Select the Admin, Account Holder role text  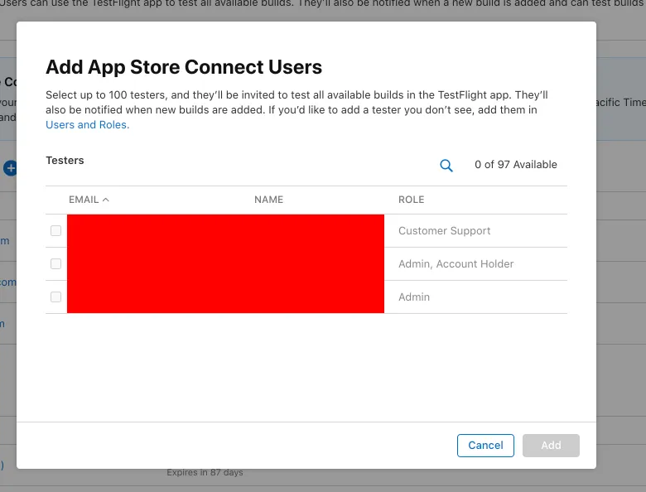[x=456, y=263]
